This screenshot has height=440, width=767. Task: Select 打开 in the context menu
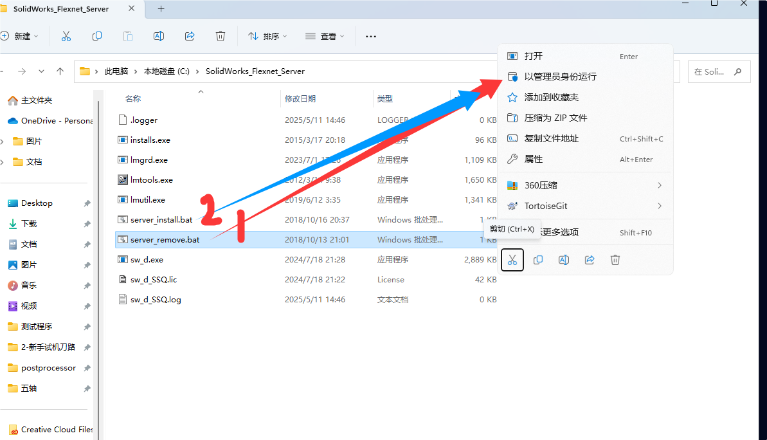(x=586, y=56)
